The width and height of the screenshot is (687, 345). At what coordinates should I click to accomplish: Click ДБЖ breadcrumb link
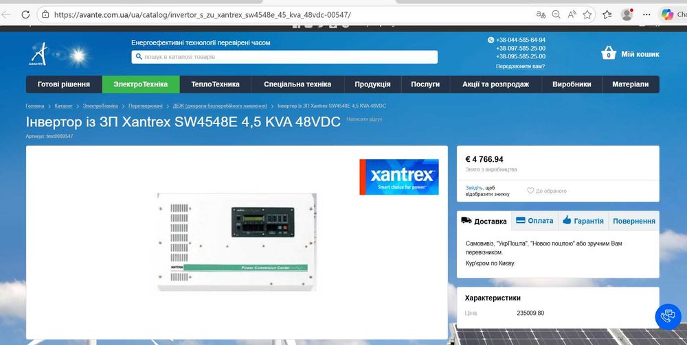pyautogui.click(x=220, y=106)
